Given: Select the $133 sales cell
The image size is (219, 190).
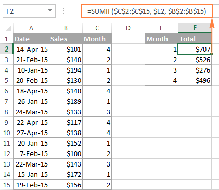Looking at the screenshot, I should [66, 112].
